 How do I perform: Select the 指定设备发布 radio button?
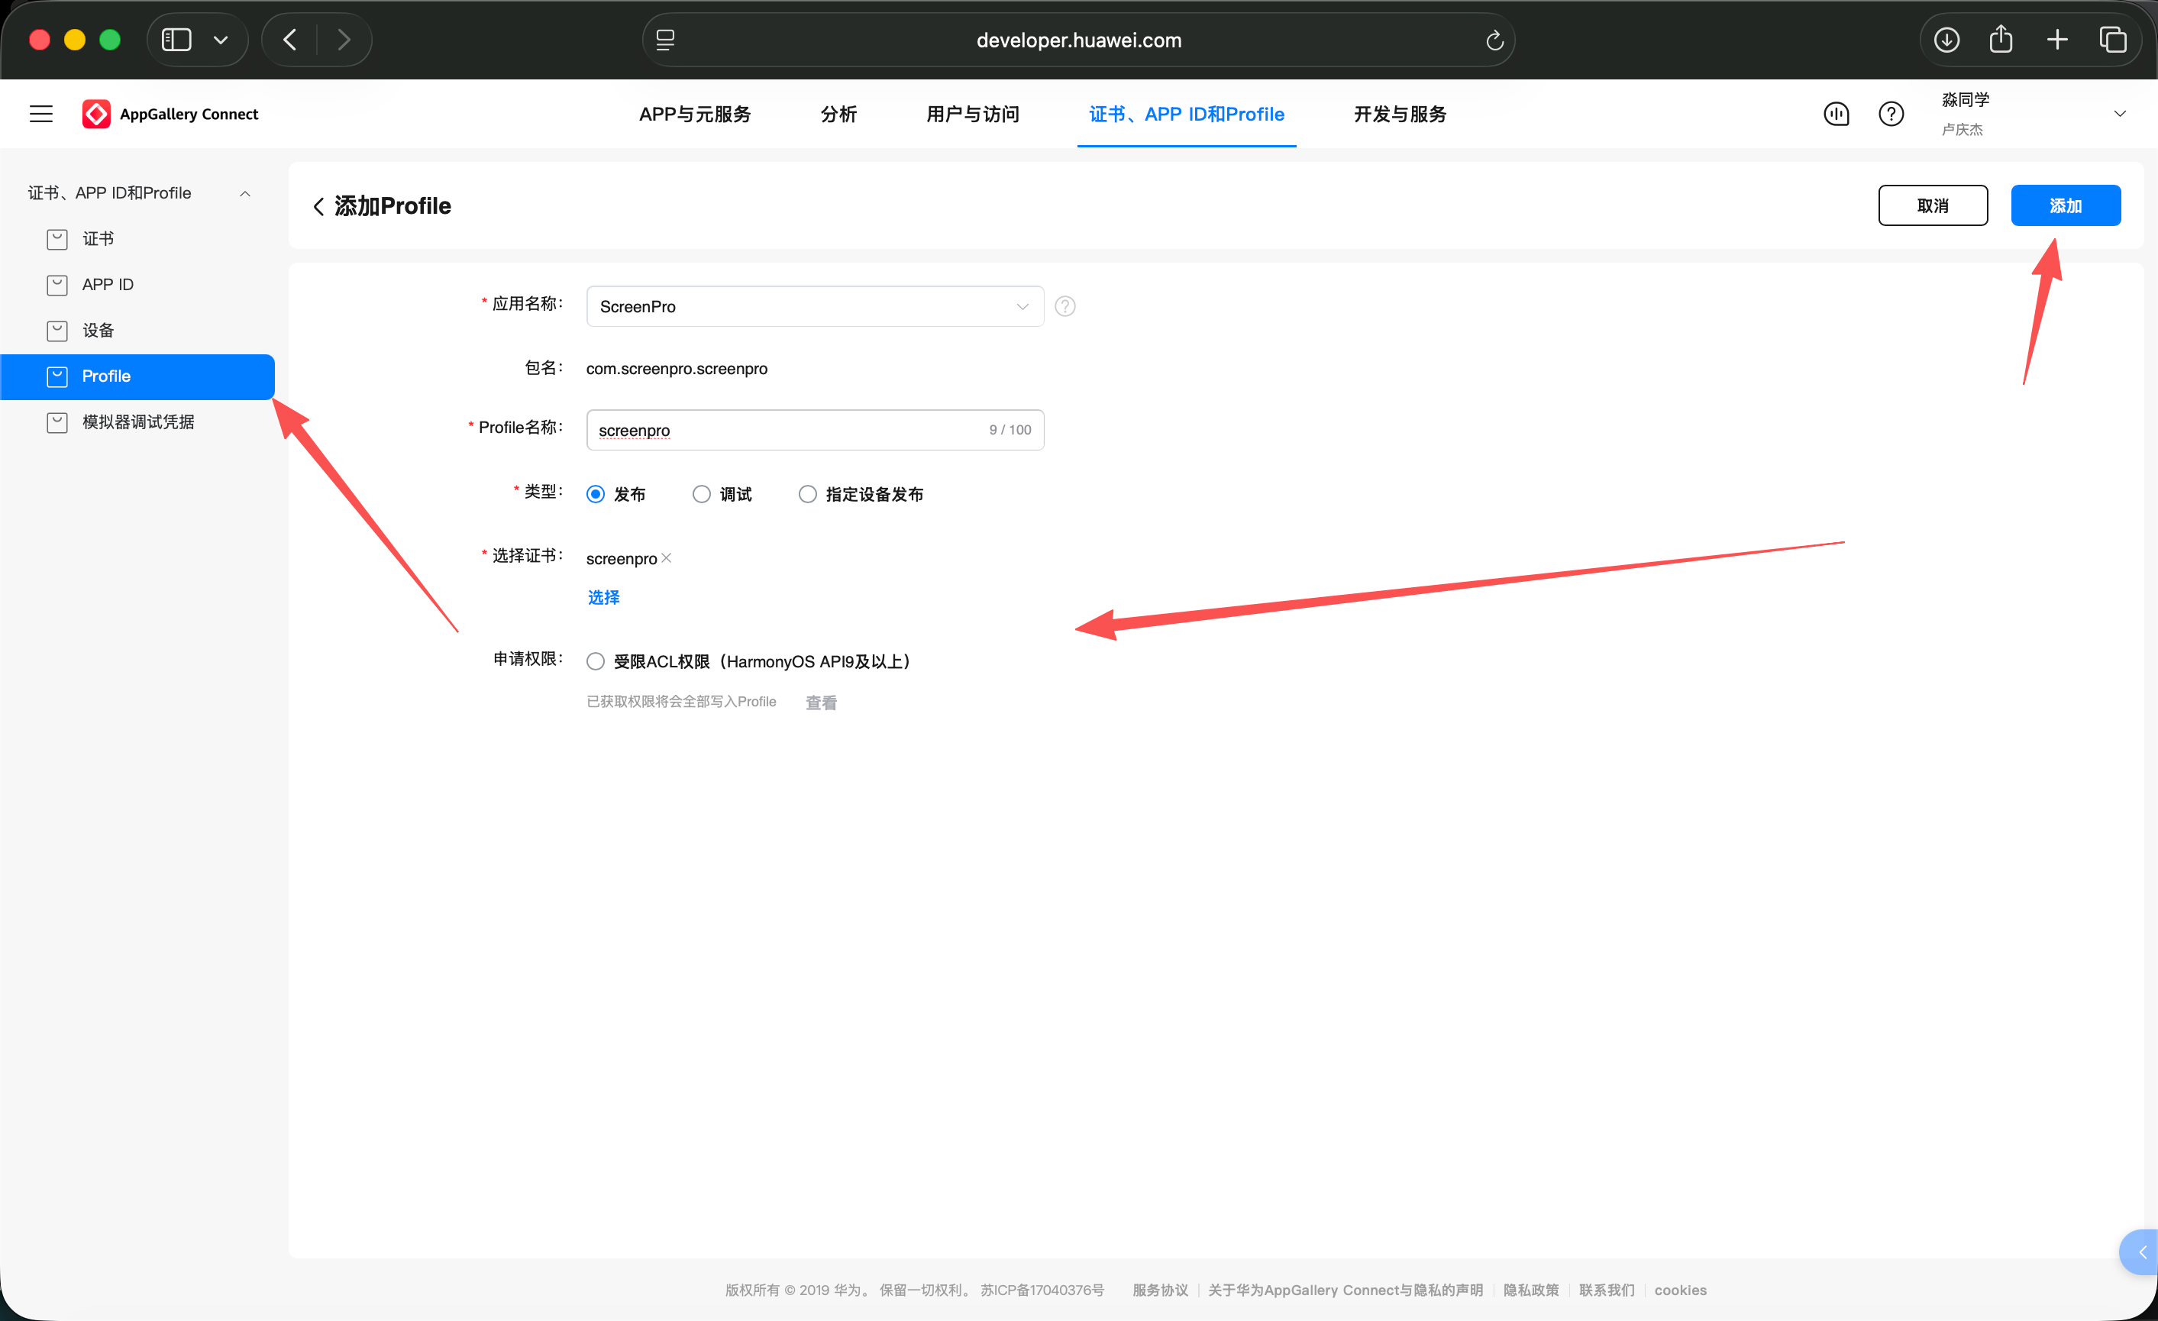[807, 494]
